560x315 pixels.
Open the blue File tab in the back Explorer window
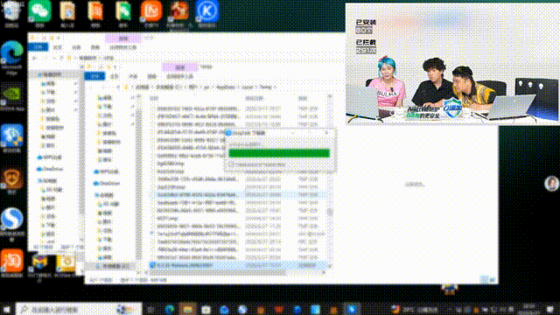pyautogui.click(x=38, y=46)
